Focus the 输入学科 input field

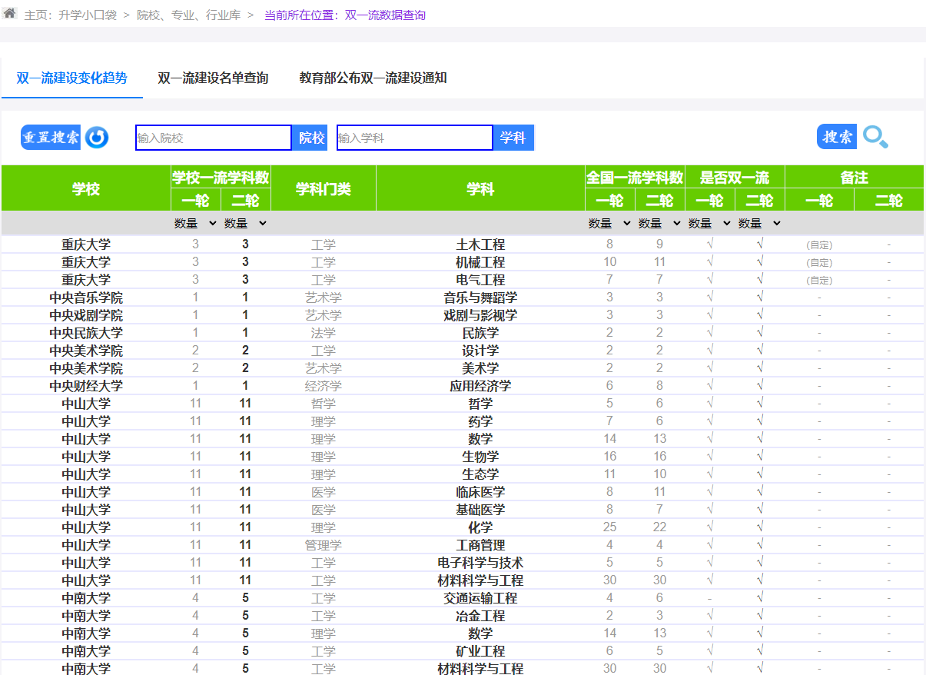coord(414,138)
